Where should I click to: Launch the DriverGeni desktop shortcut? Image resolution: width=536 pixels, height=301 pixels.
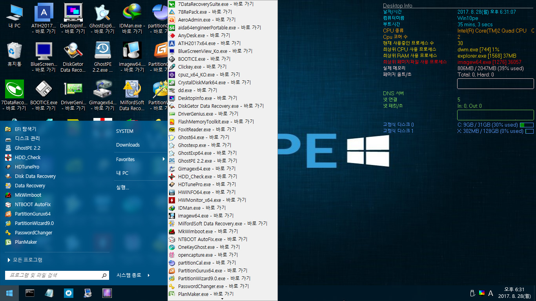pos(73,95)
